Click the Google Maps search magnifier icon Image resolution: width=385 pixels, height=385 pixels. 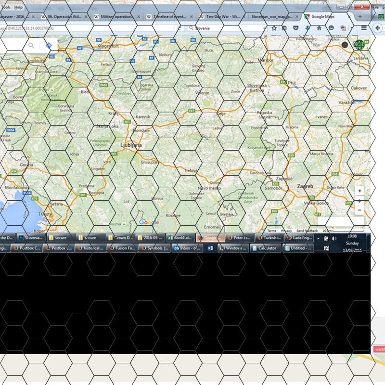click(x=31, y=45)
